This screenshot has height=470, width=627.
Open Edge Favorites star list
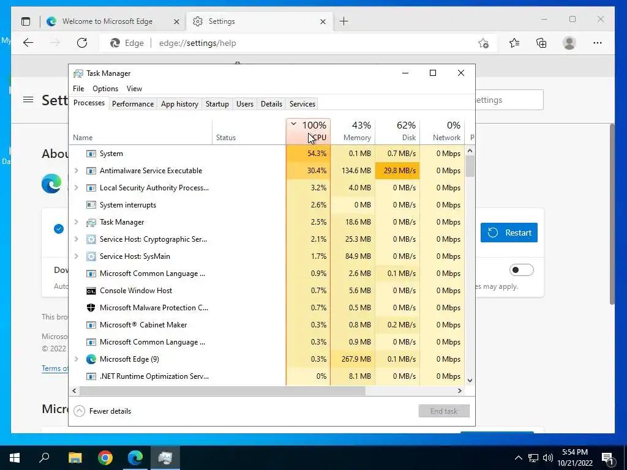(514, 43)
